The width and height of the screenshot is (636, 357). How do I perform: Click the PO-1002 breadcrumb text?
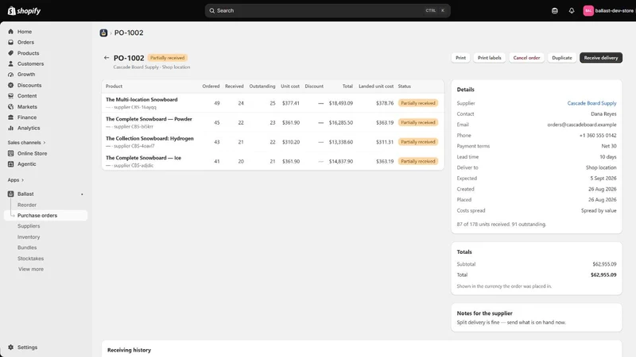[x=129, y=33]
